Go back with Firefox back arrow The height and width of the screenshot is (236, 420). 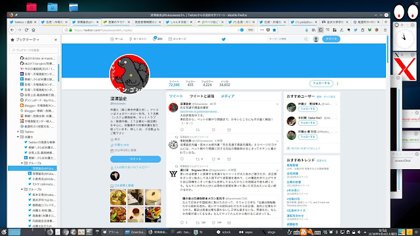12,30
